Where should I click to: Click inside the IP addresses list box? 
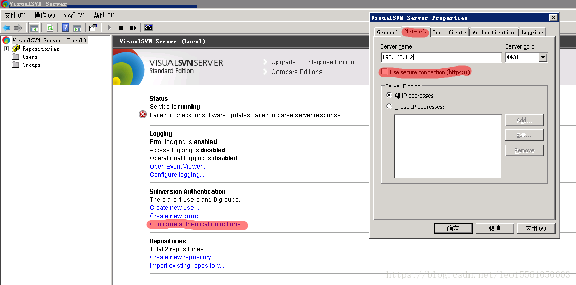tap(448, 147)
